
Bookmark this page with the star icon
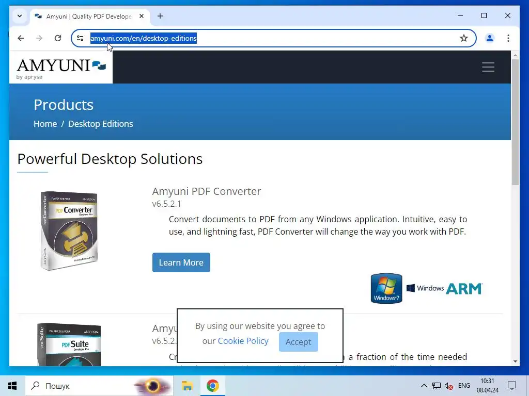tap(464, 38)
